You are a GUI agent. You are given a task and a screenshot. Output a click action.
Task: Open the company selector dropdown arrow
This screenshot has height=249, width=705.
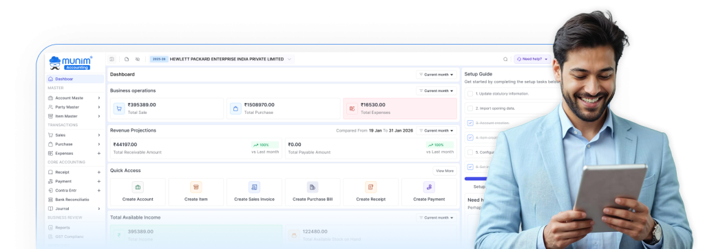point(289,59)
